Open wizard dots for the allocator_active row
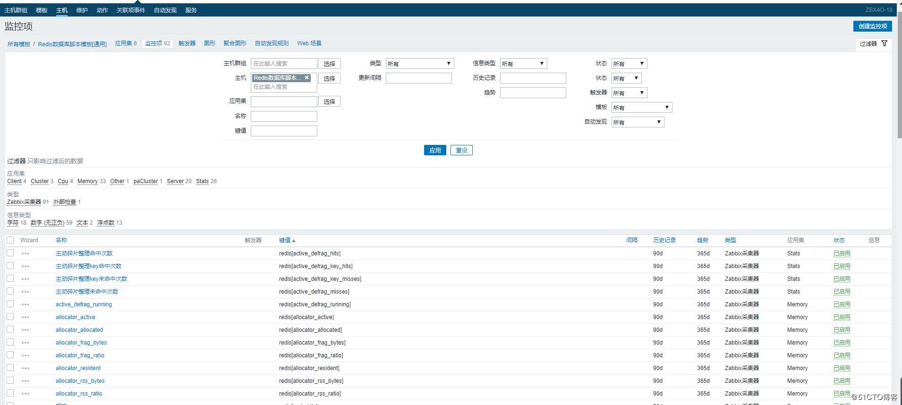The width and height of the screenshot is (902, 405). tap(26, 317)
